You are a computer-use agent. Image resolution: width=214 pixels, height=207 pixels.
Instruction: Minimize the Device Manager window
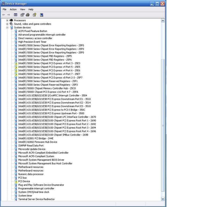[x=152, y=3]
